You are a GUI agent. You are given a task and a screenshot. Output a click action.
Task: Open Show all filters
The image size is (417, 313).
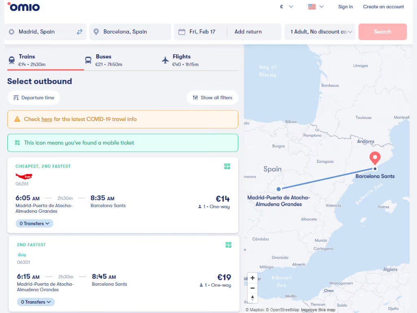pos(212,98)
